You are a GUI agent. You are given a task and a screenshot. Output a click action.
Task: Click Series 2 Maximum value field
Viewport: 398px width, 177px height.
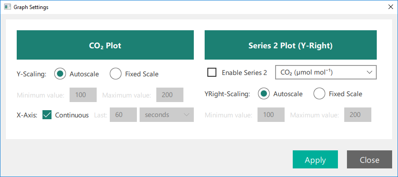click(x=358, y=115)
